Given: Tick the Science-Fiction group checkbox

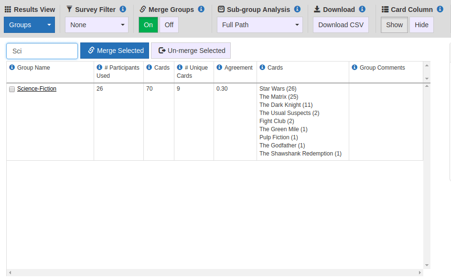Looking at the screenshot, I should coord(12,89).
